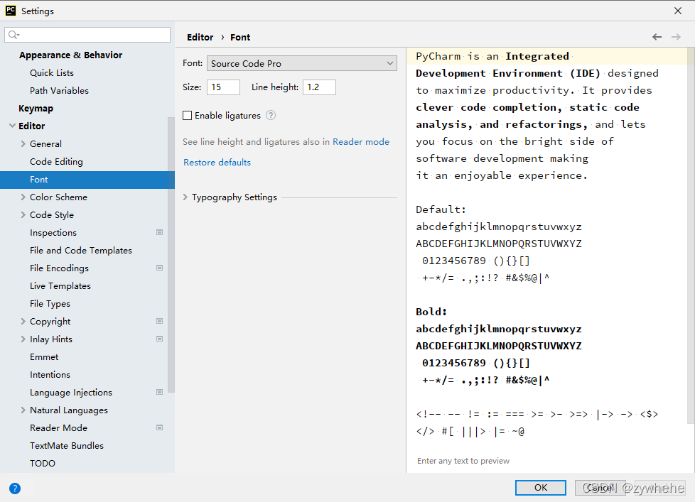This screenshot has height=502, width=695.
Task: Click the font preview scrollbar
Action: (x=691, y=235)
